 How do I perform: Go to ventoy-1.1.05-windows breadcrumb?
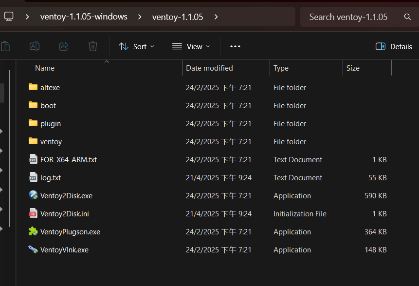pyautogui.click(x=84, y=17)
